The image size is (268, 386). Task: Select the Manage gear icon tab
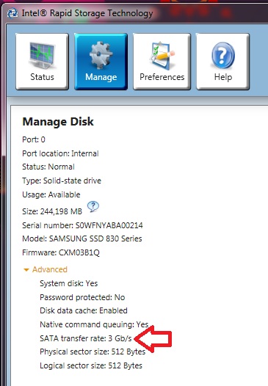[101, 62]
